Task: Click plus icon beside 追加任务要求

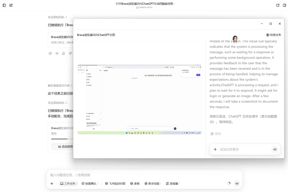Action: point(215,149)
